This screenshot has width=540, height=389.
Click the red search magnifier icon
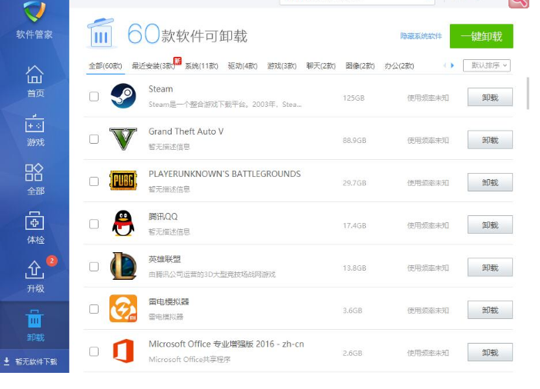pos(518,3)
